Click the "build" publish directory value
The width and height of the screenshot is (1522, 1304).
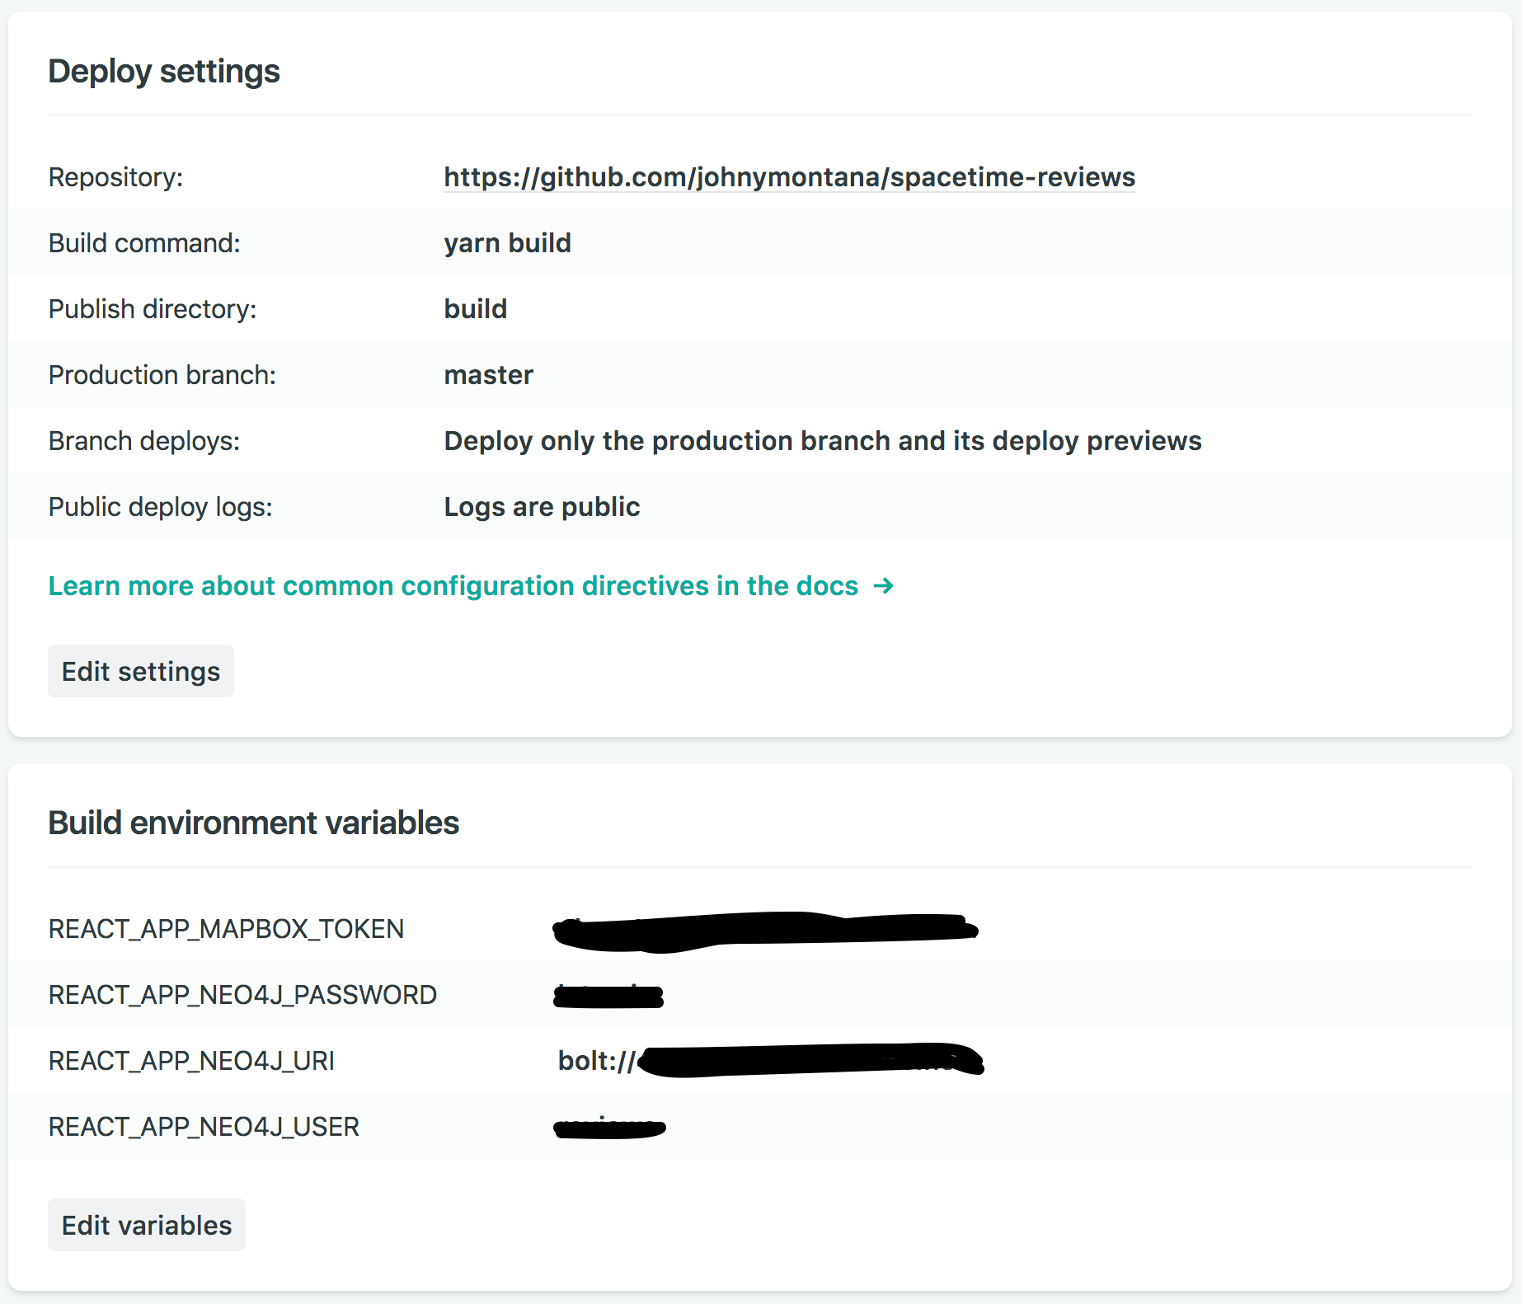pyautogui.click(x=475, y=309)
